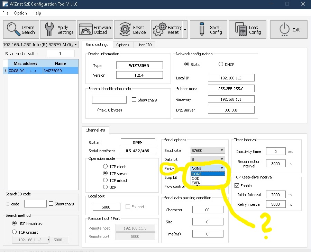Click the Apply Settings wrench icon
This screenshot has width=311, height=252.
49,29
